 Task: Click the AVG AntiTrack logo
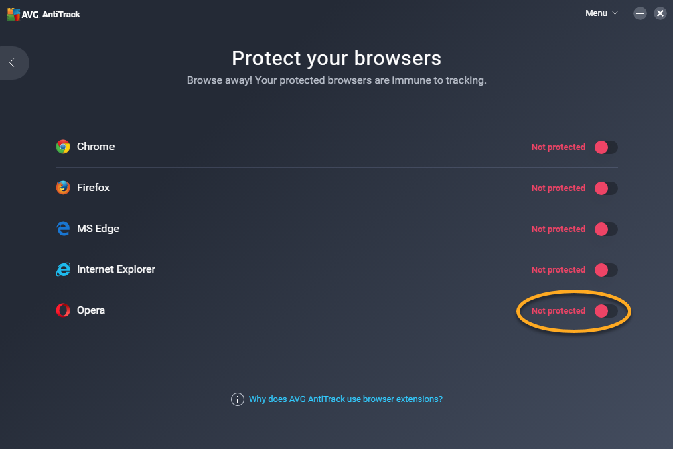click(44, 14)
